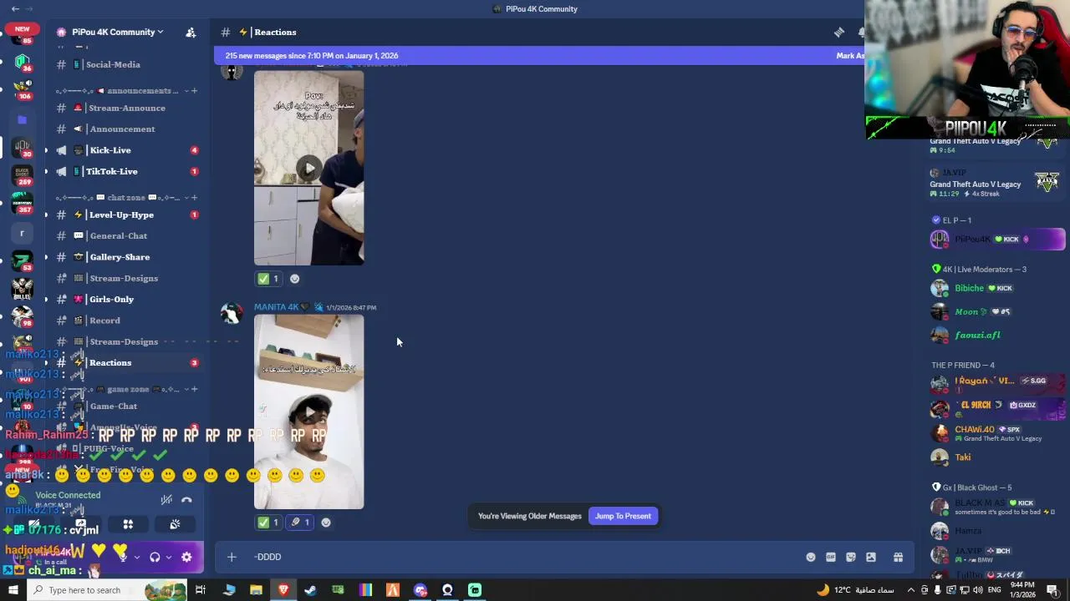Image resolution: width=1070 pixels, height=601 pixels.
Task: Toggle microphone mute
Action: [x=122, y=557]
